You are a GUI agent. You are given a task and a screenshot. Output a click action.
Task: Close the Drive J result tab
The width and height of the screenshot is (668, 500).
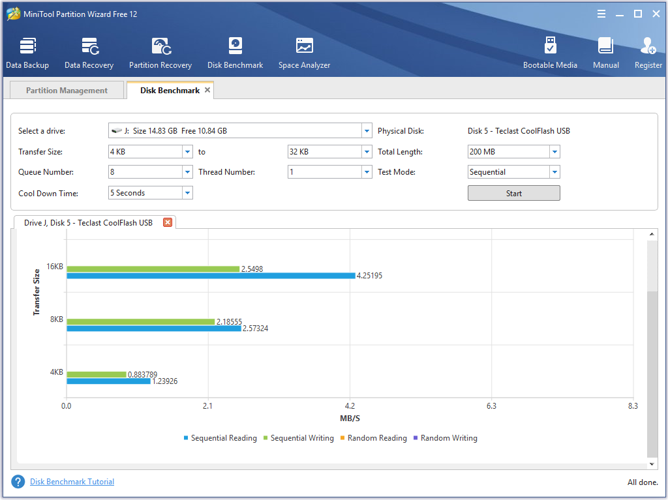pos(168,222)
